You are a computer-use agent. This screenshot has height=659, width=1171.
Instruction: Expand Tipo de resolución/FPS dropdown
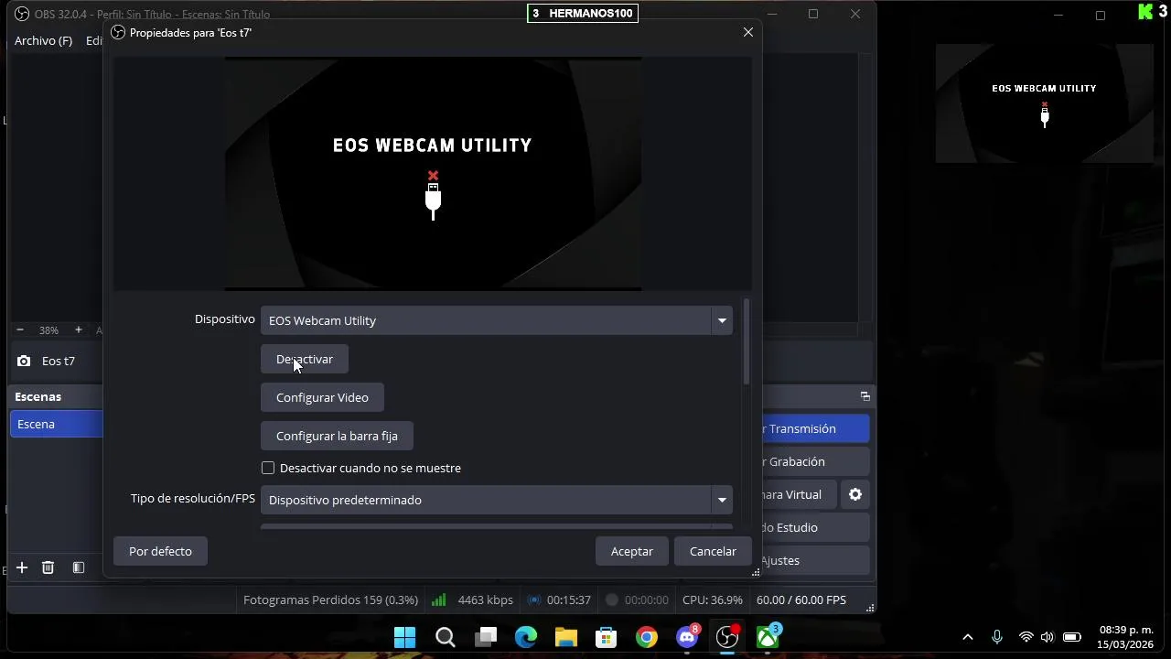pyautogui.click(x=497, y=500)
